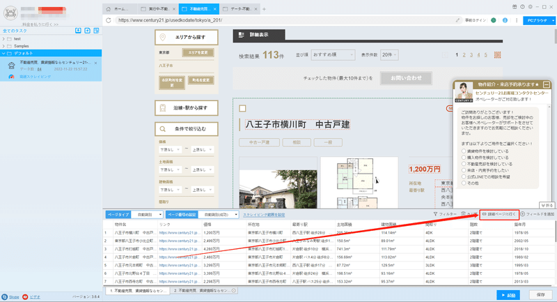Click the pencil edit icon in URL bar
The height and width of the screenshot is (302, 557).
point(457,20)
